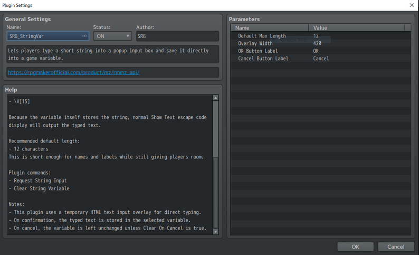Click the Name column header in Parameters
The image size is (419, 255).
point(270,28)
